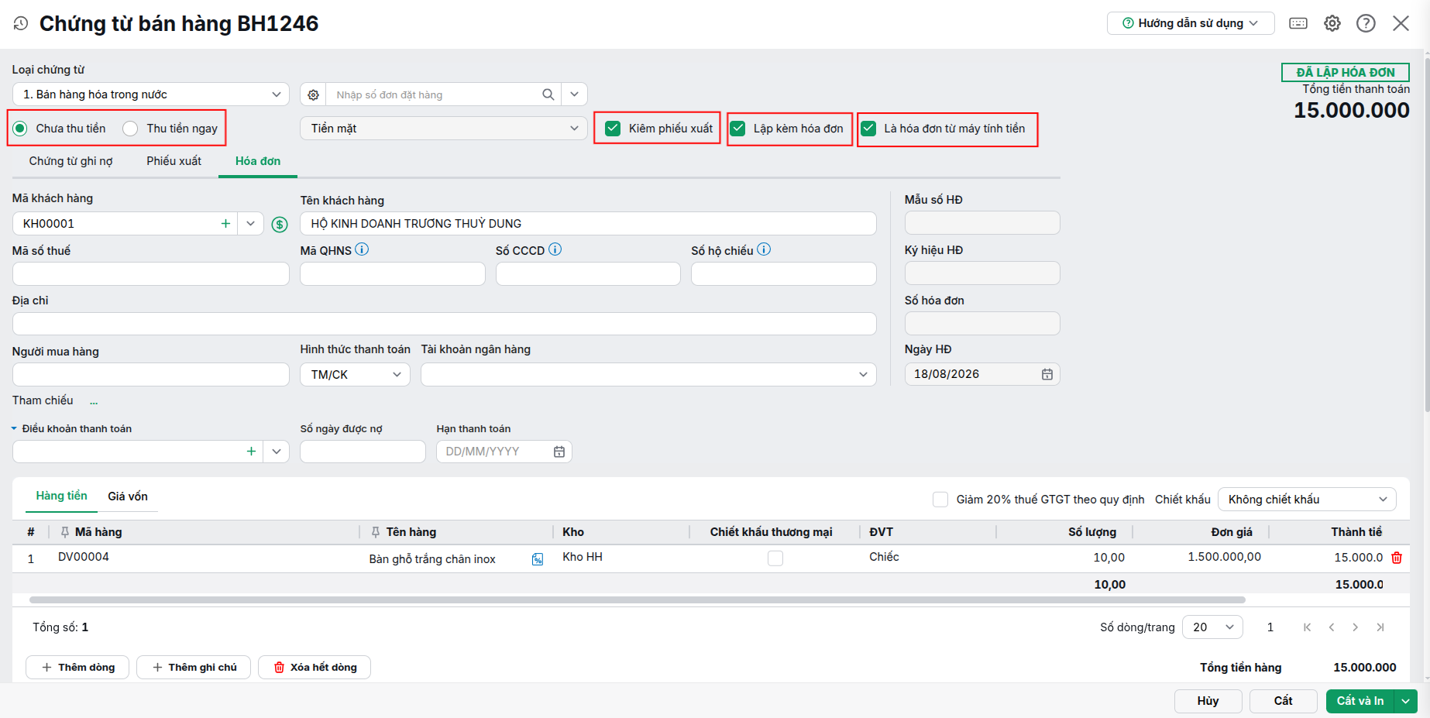This screenshot has width=1430, height=718.
Task: Click Cất và In button
Action: click(x=1360, y=701)
